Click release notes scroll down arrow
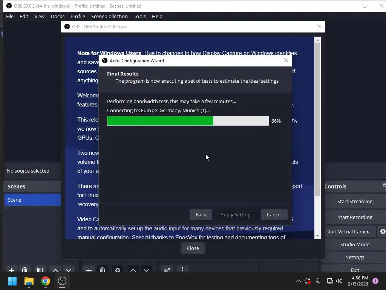 click(317, 236)
